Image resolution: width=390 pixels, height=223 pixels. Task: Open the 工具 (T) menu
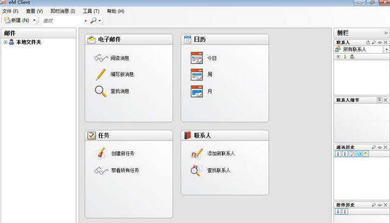[91, 11]
